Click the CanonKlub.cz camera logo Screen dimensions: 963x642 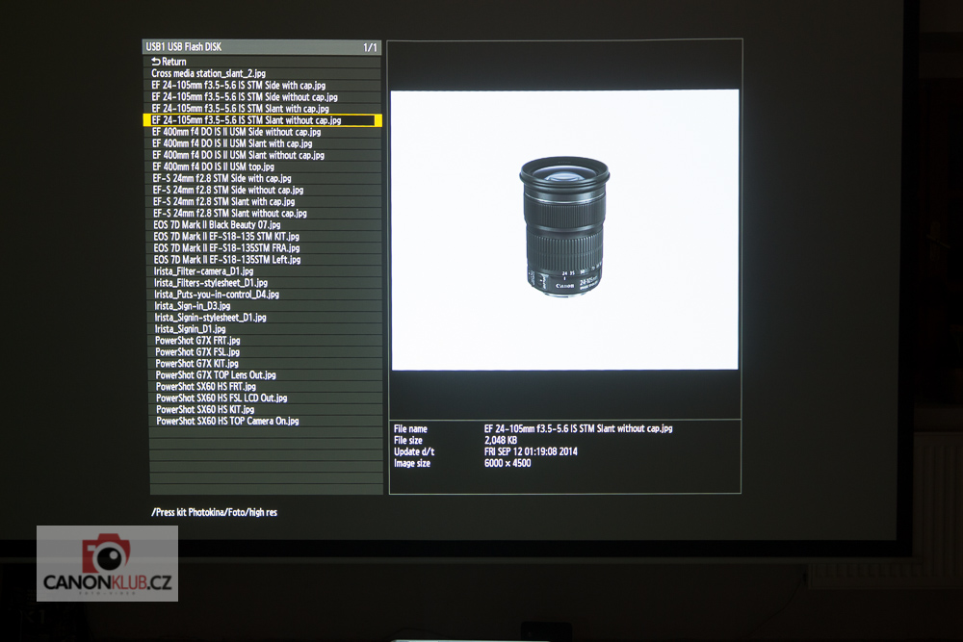(x=107, y=563)
